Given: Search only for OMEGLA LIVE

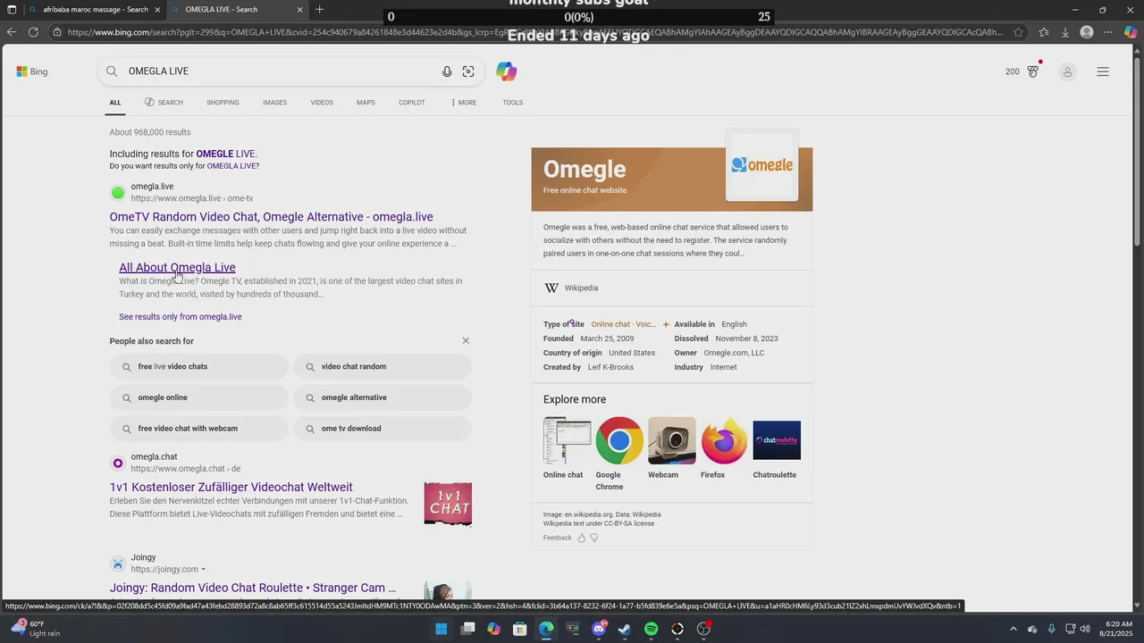Looking at the screenshot, I should coord(231,166).
